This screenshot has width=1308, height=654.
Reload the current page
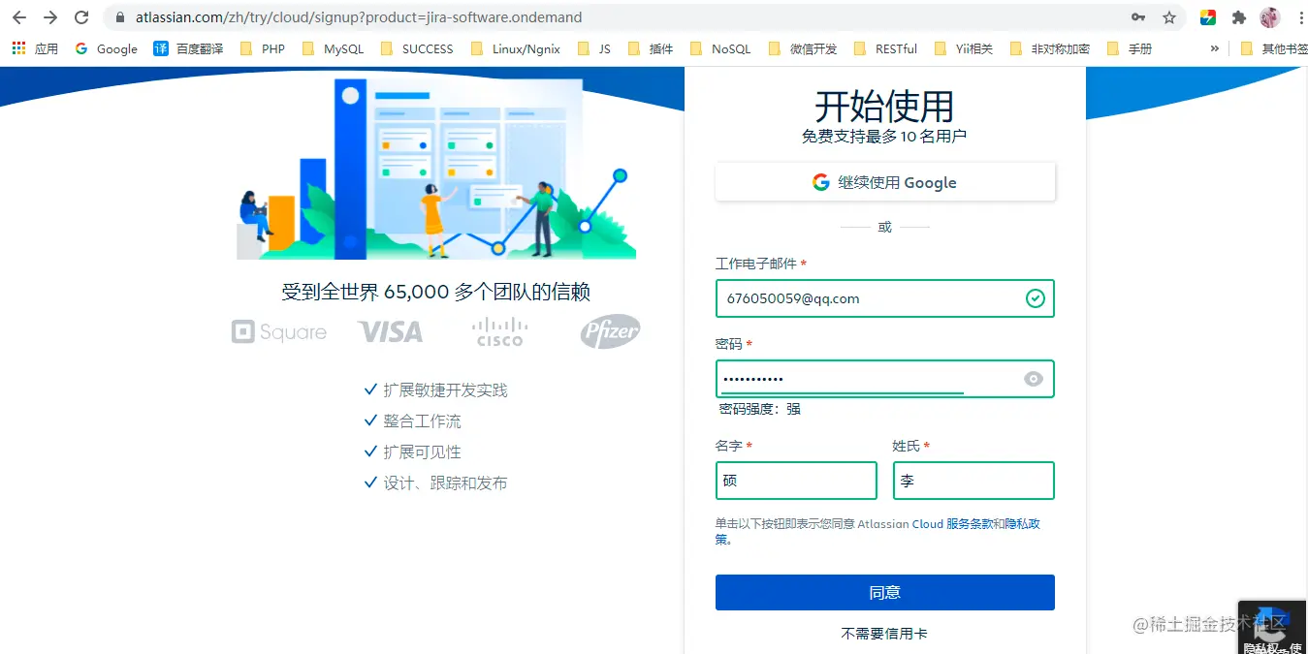[81, 17]
